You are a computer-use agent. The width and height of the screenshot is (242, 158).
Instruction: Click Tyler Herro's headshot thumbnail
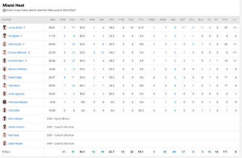(4, 86)
